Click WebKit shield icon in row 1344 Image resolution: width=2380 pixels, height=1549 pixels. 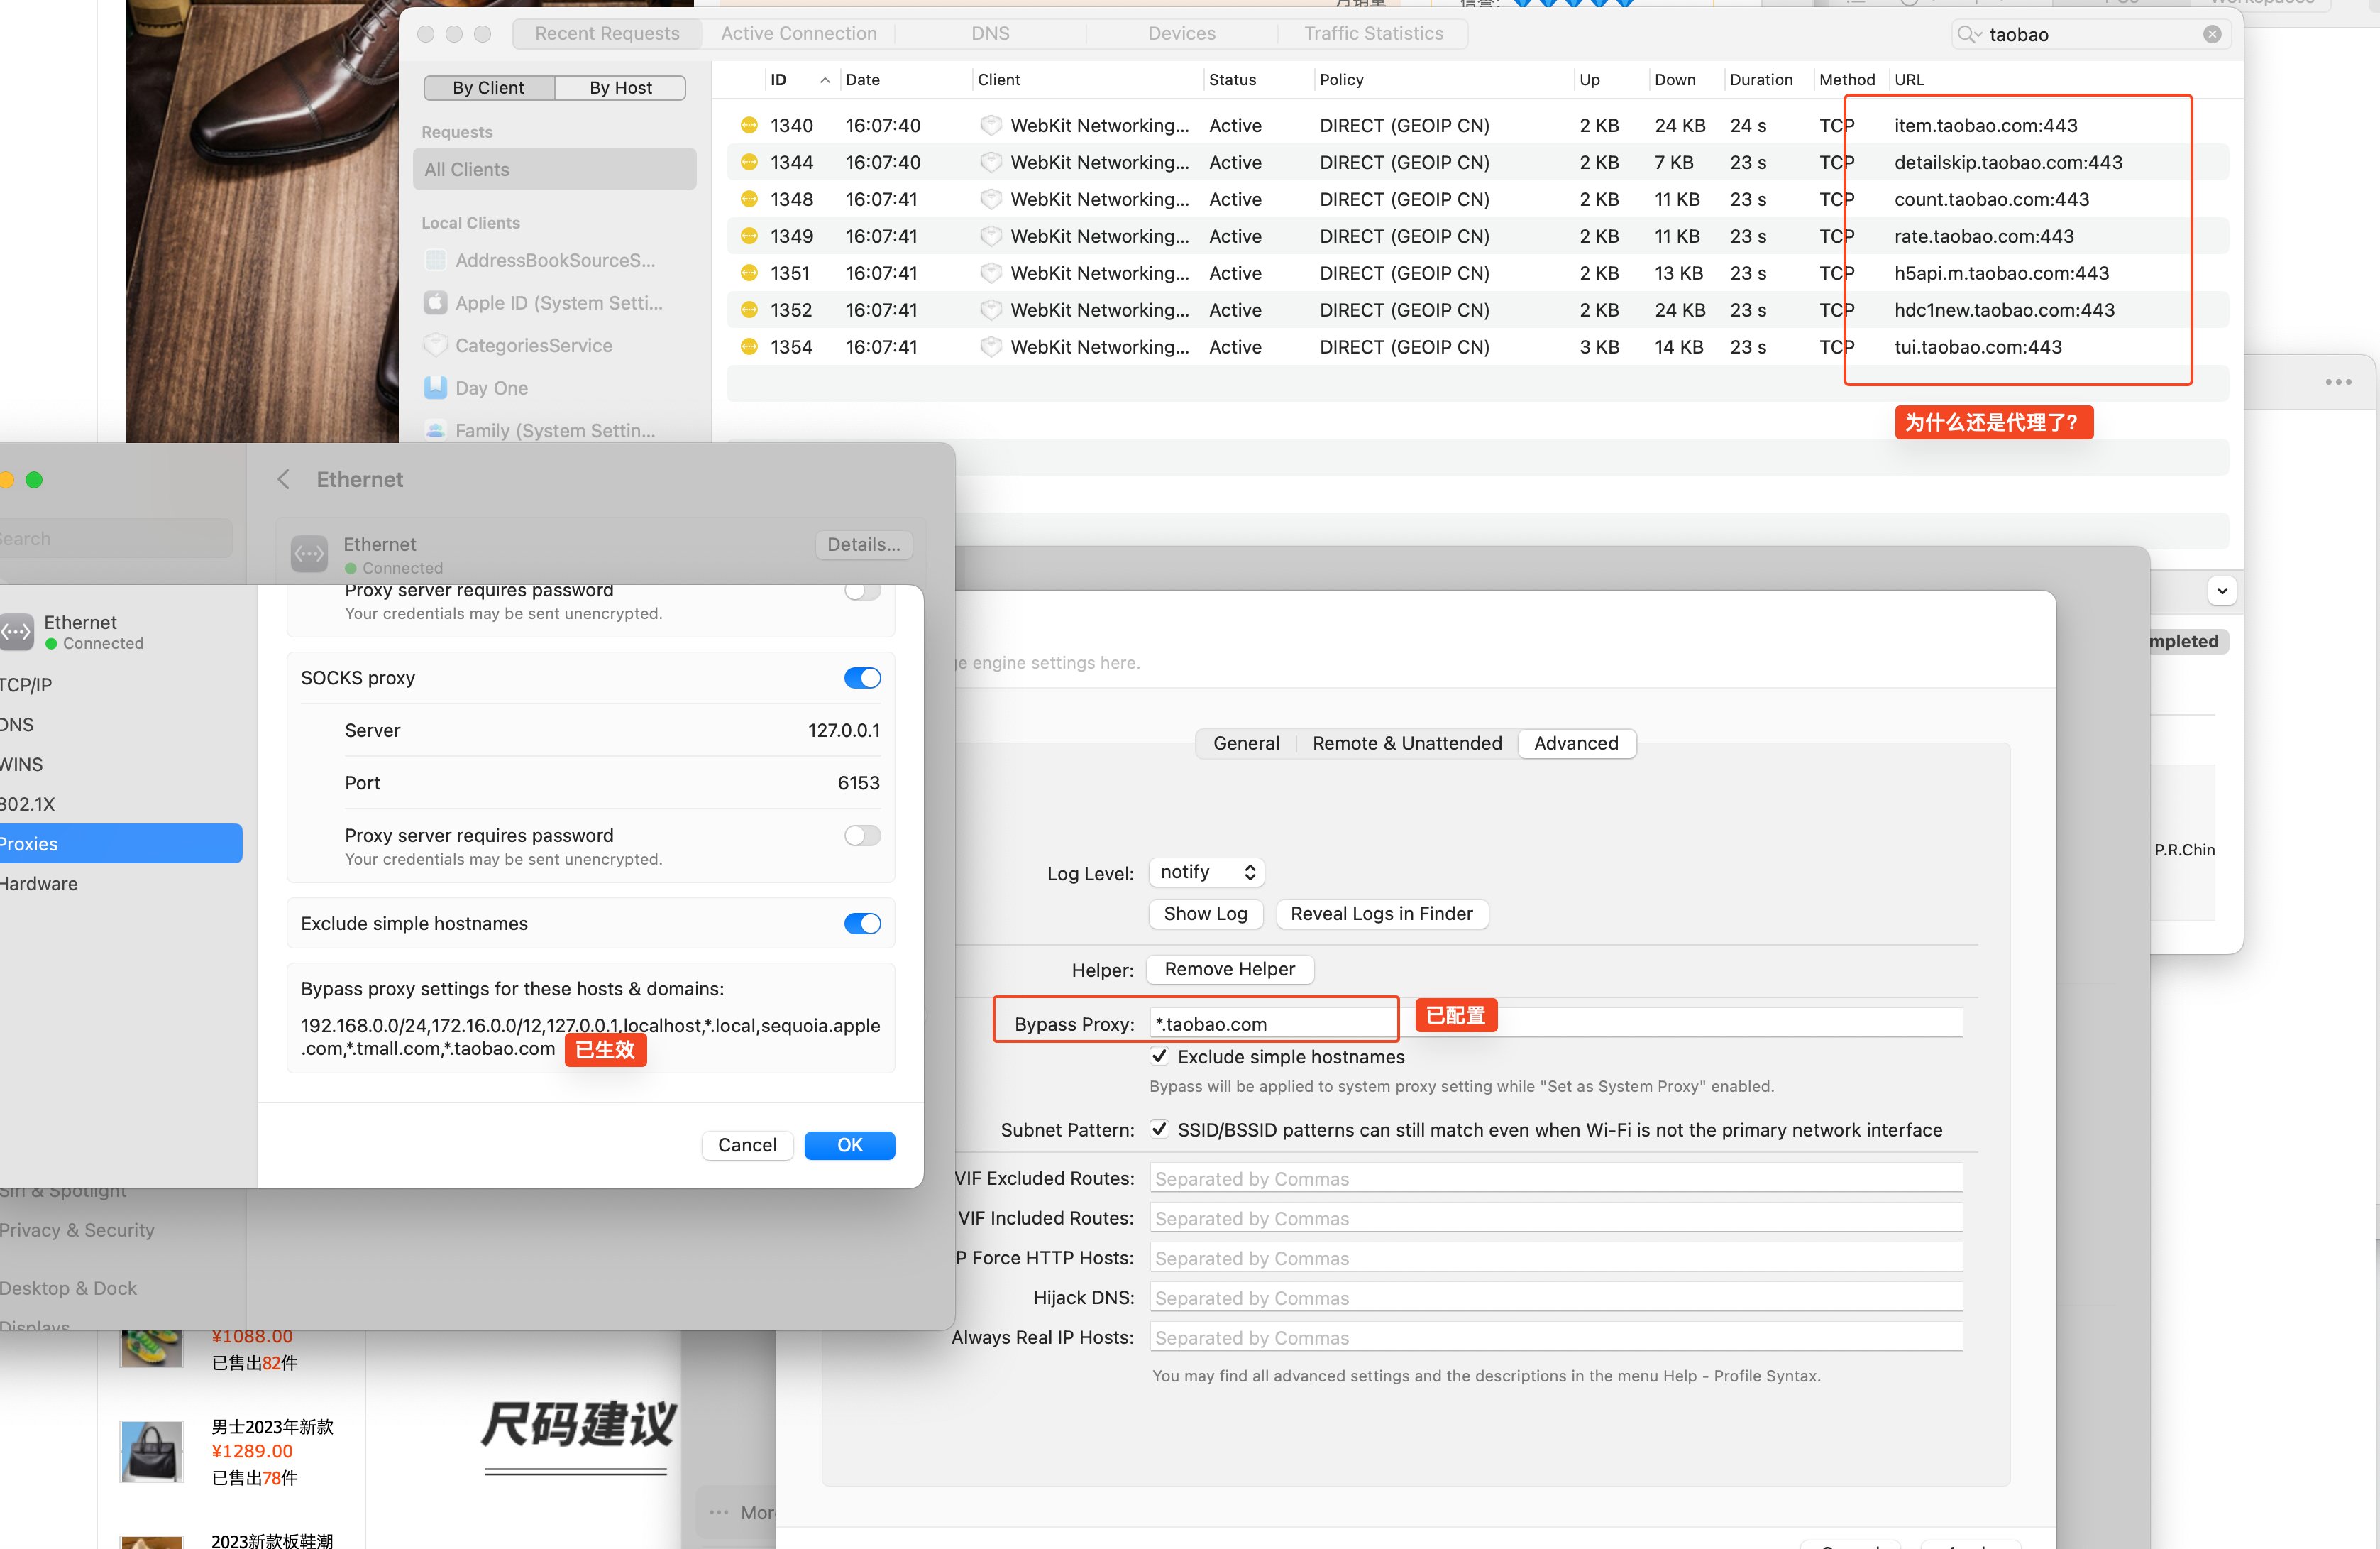991,162
